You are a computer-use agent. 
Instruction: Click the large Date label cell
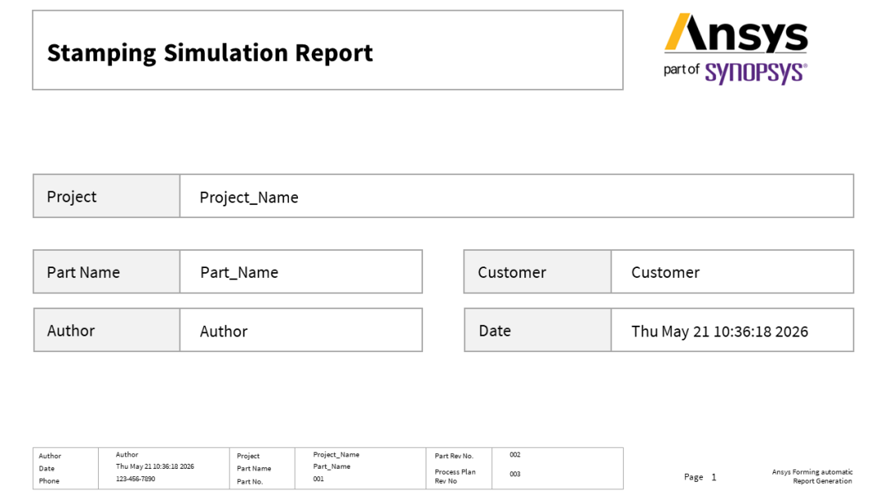(x=538, y=330)
